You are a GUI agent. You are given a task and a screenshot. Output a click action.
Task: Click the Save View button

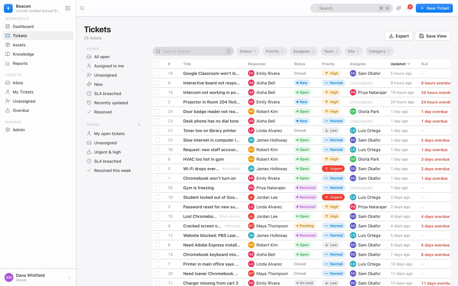(433, 36)
